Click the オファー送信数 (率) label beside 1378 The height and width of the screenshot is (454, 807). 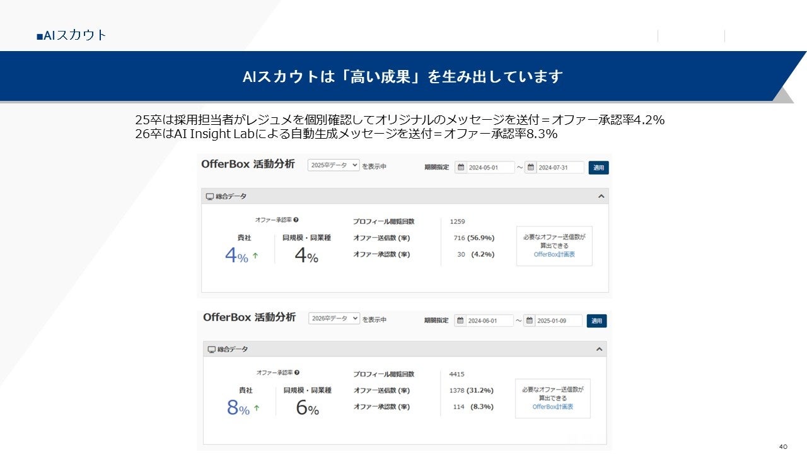[x=382, y=391]
